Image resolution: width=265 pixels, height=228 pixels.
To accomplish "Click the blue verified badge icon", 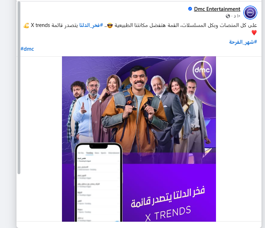I will coord(190,9).
